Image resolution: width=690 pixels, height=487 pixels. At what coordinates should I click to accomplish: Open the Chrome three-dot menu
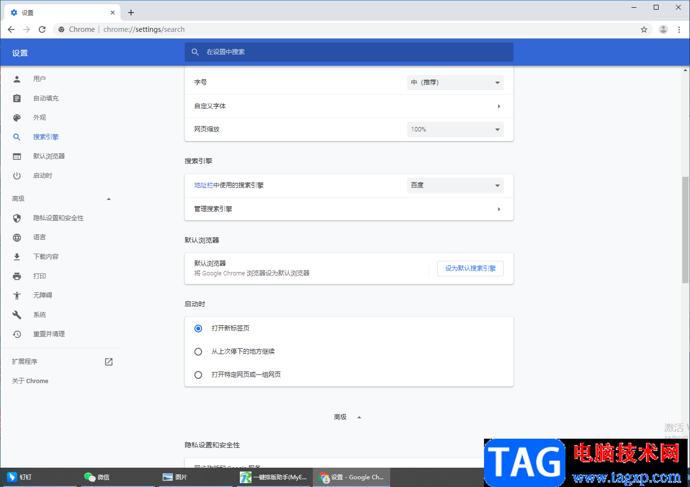click(x=679, y=29)
